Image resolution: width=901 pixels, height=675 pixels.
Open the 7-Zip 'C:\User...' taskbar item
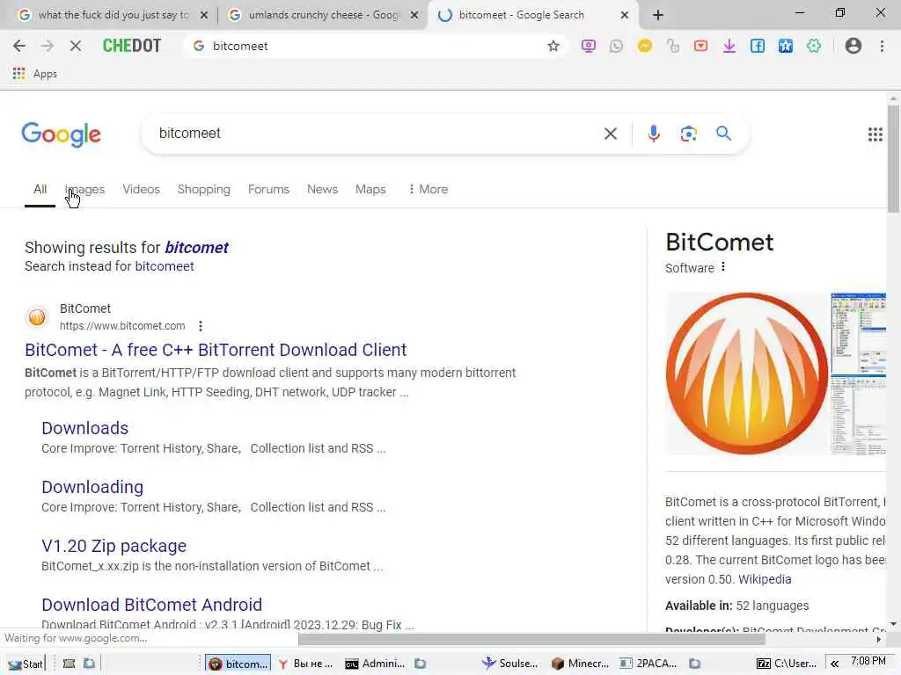click(x=787, y=664)
